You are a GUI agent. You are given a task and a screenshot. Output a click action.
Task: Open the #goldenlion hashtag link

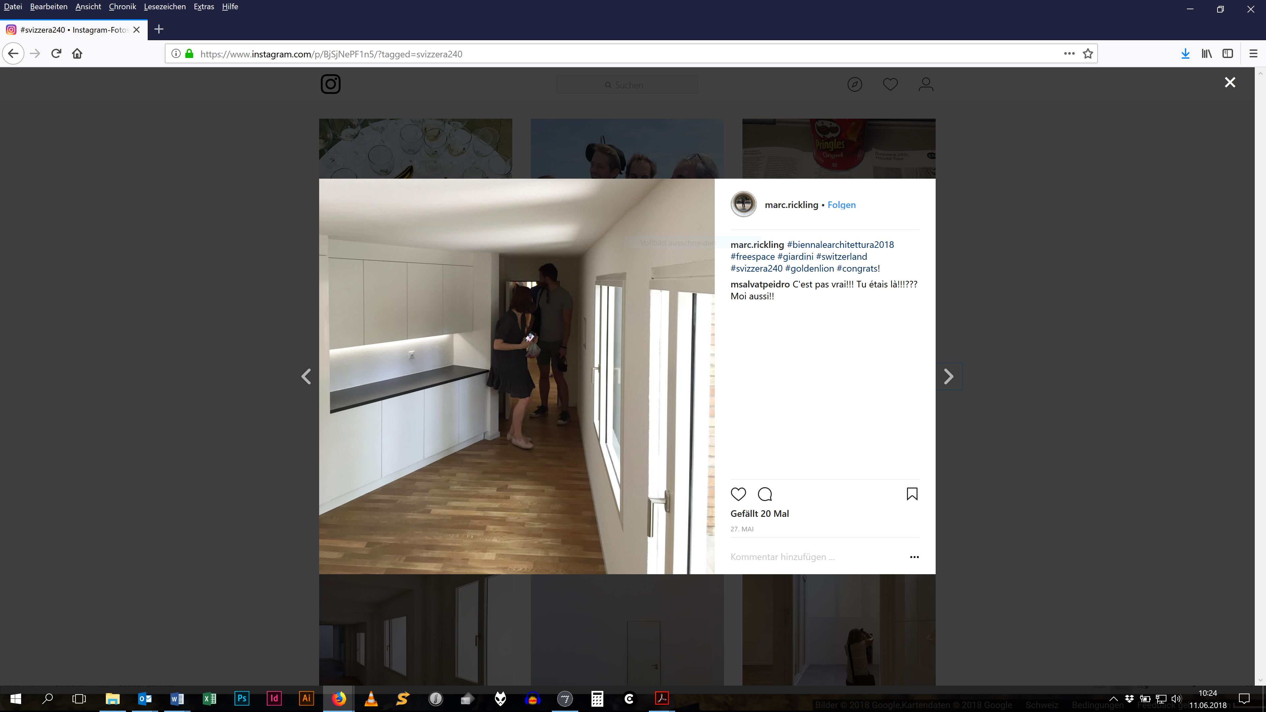[x=809, y=268]
